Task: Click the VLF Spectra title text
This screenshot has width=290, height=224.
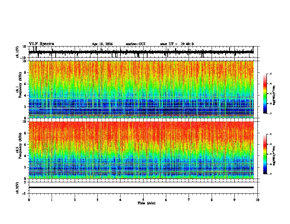Action: [x=41, y=44]
